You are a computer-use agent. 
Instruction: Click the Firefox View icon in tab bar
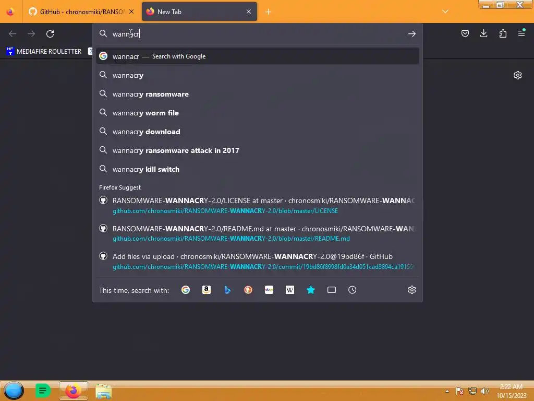[x=10, y=11]
